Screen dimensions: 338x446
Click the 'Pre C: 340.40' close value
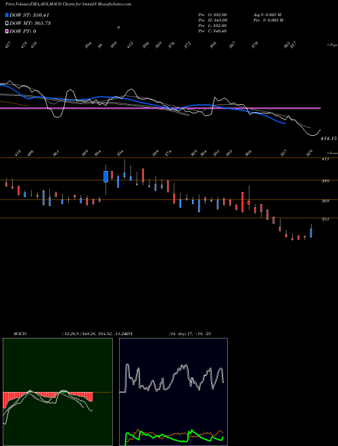coord(212,31)
